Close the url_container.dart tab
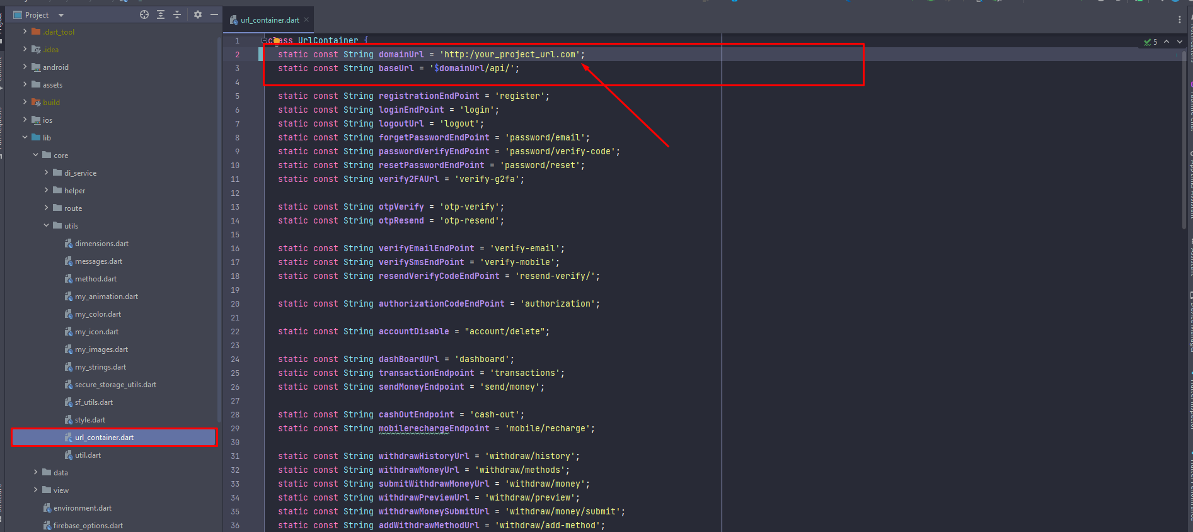Image resolution: width=1193 pixels, height=532 pixels. (307, 20)
